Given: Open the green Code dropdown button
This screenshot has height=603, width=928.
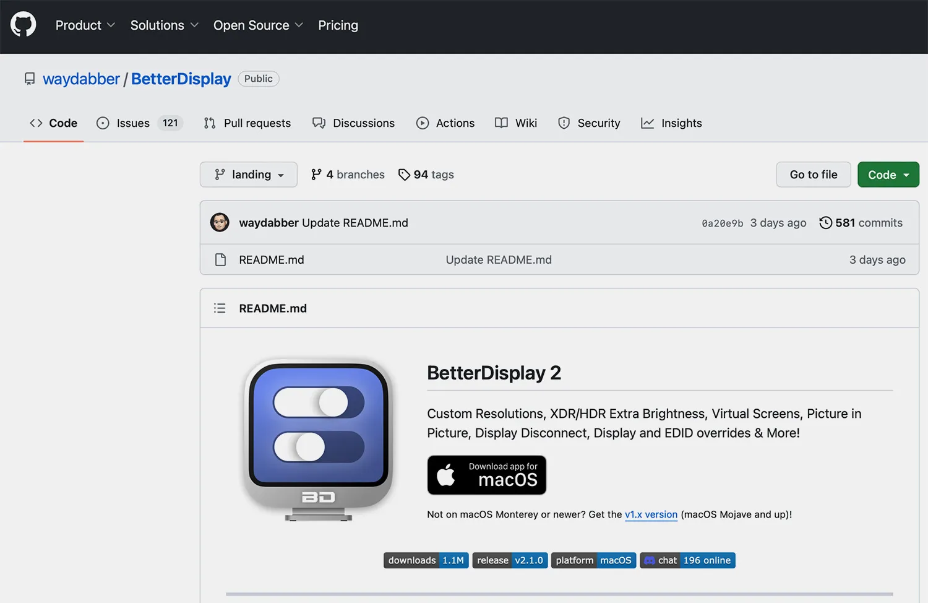Looking at the screenshot, I should click(x=888, y=175).
